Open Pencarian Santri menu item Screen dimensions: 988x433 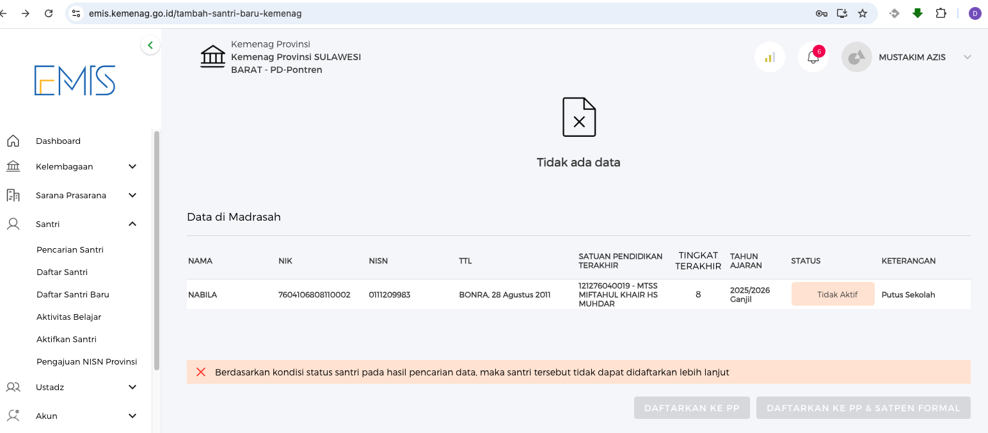pos(70,249)
